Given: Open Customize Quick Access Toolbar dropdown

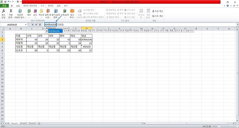Looking at the screenshot, I should click(x=21, y=2).
